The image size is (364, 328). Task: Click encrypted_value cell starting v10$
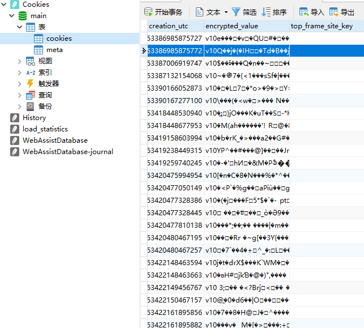point(247,63)
